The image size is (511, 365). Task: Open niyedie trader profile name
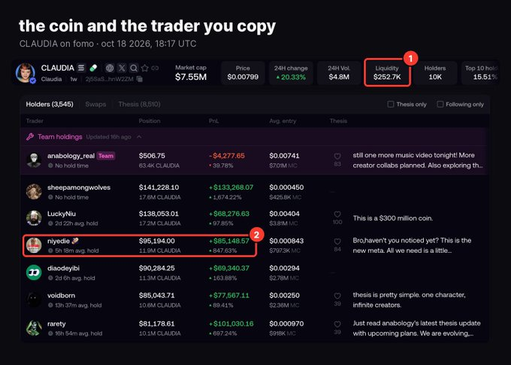coord(59,241)
